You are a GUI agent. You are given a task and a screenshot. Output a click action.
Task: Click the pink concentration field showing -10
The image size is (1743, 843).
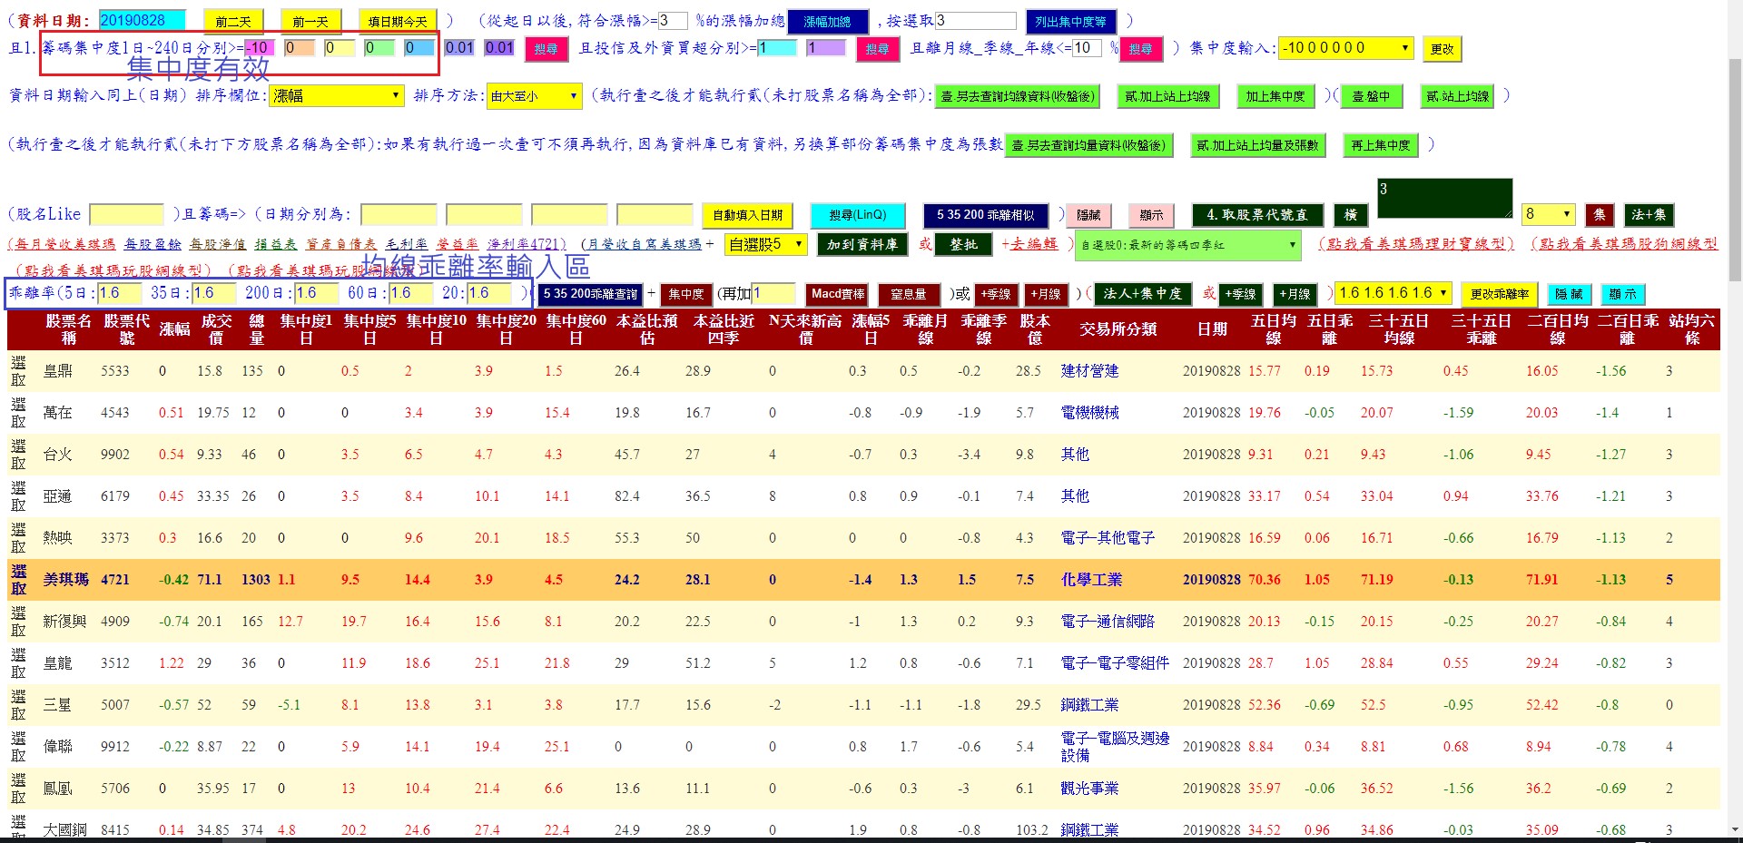click(x=260, y=48)
